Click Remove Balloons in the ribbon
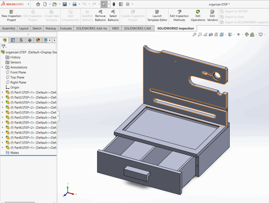Screen dimensions: 269x203 click(x=100, y=16)
